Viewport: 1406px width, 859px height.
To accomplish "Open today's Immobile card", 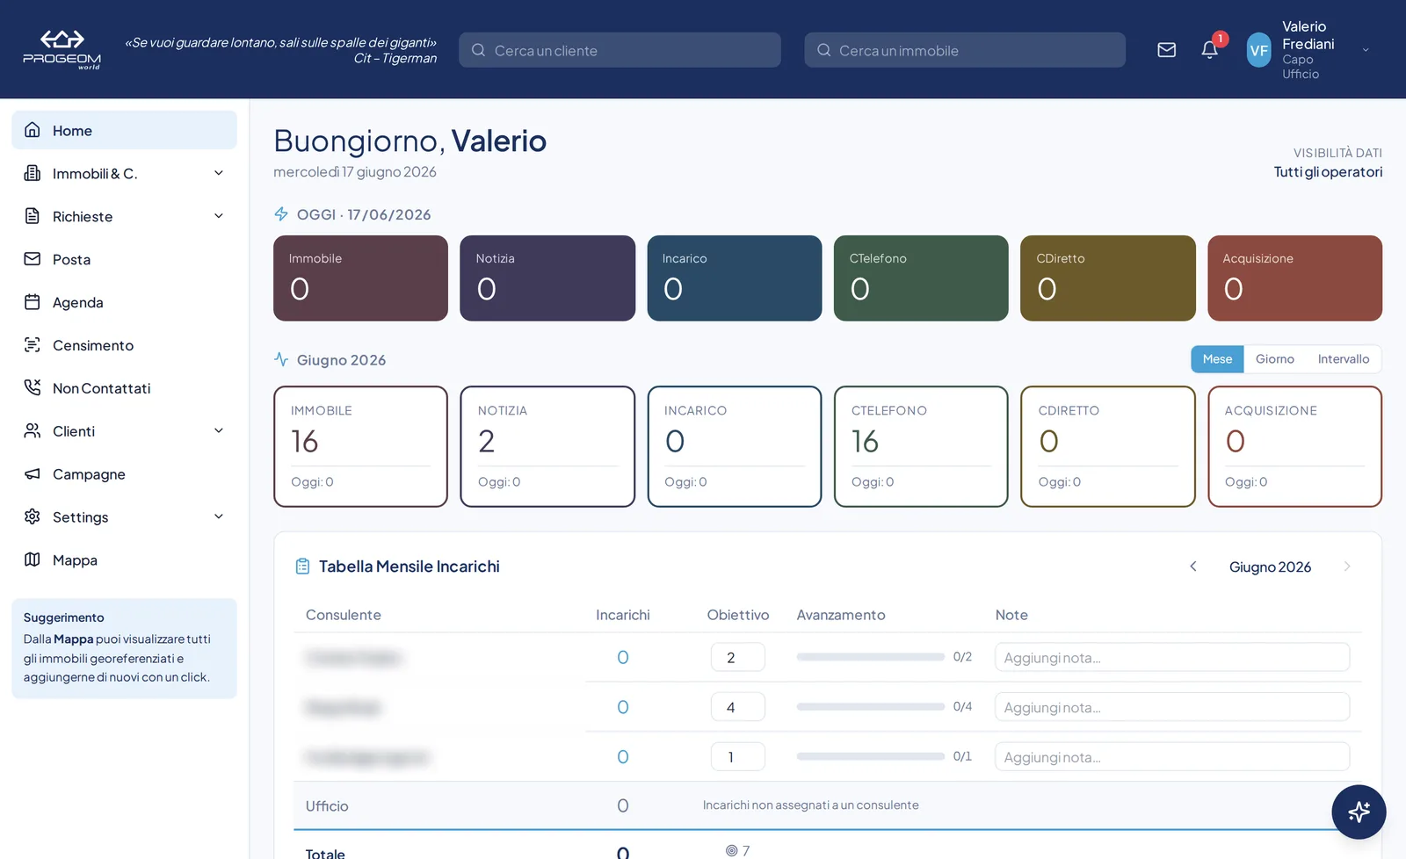I will 360,278.
